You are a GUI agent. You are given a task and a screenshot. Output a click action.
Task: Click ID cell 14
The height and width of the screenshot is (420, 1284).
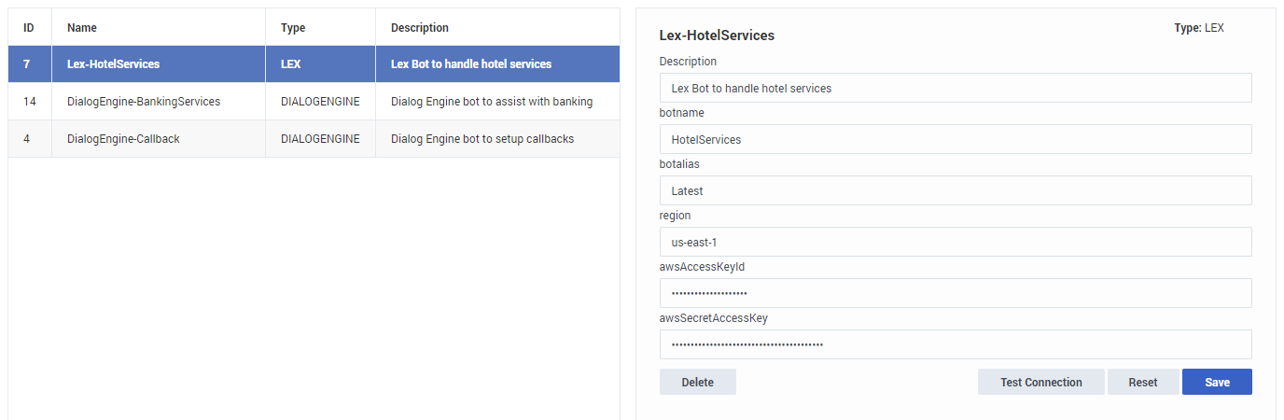click(x=30, y=101)
